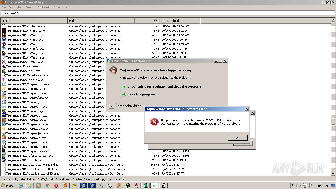336x189 pixels.
Task: Click the volume speaker tray icon
Action: (x=298, y=186)
